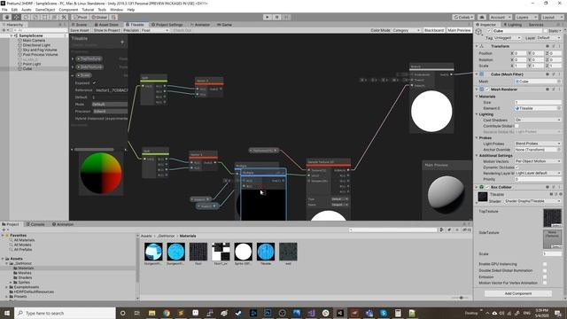
Task: Open the Layers dropdown
Action: point(526,17)
